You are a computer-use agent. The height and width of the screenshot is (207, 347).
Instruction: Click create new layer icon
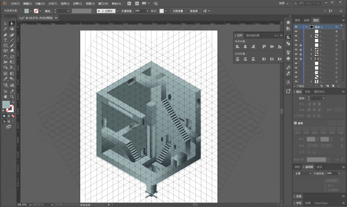coord(333,86)
